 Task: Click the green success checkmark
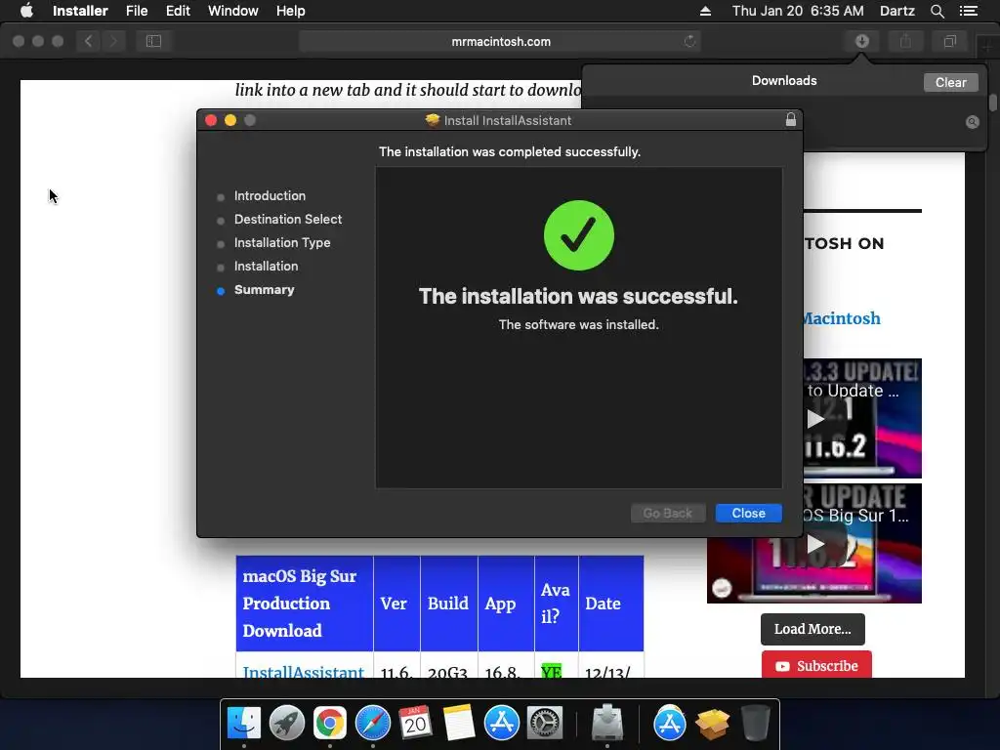[578, 235]
